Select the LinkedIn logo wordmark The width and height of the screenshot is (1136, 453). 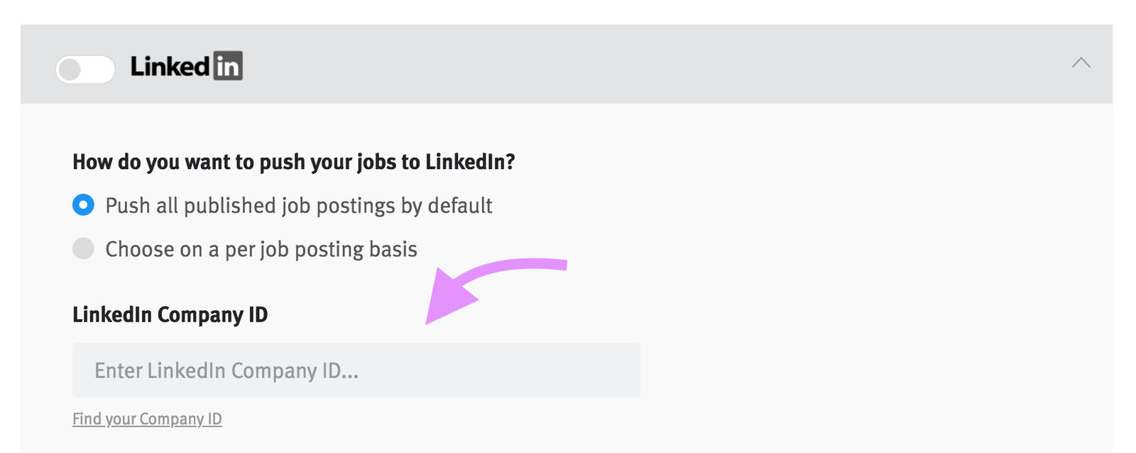click(x=170, y=65)
